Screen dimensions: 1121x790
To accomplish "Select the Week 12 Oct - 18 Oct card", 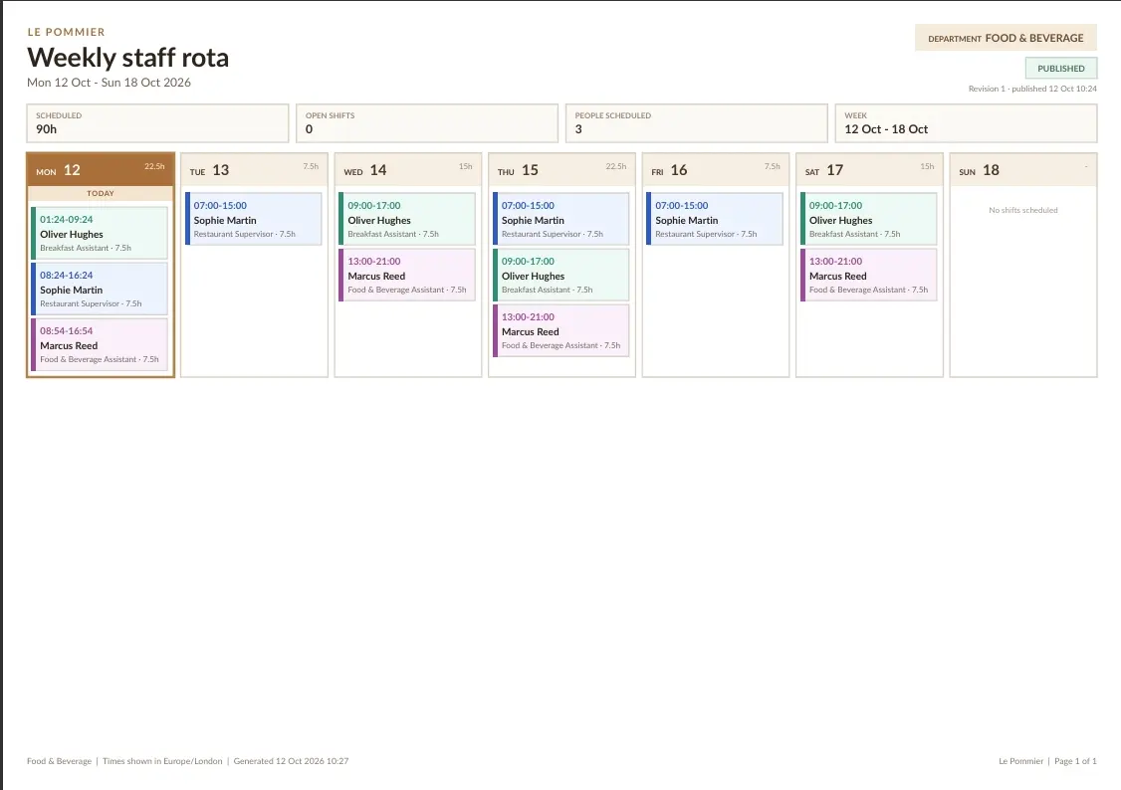I will pos(966,123).
